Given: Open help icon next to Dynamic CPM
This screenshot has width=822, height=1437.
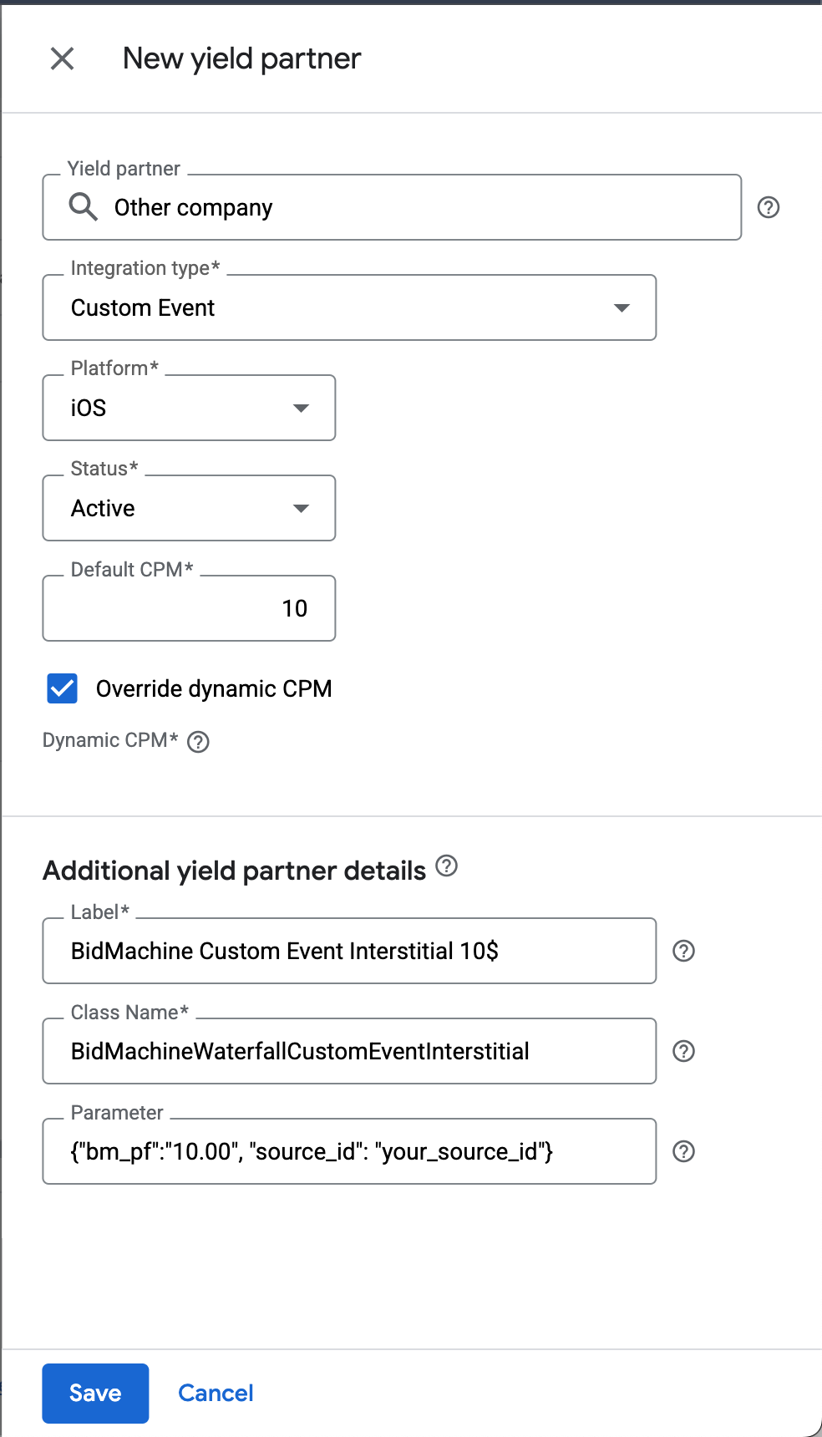Looking at the screenshot, I should coord(198,742).
